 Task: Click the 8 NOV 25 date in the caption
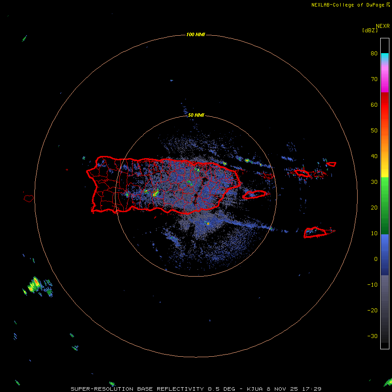click(x=283, y=389)
